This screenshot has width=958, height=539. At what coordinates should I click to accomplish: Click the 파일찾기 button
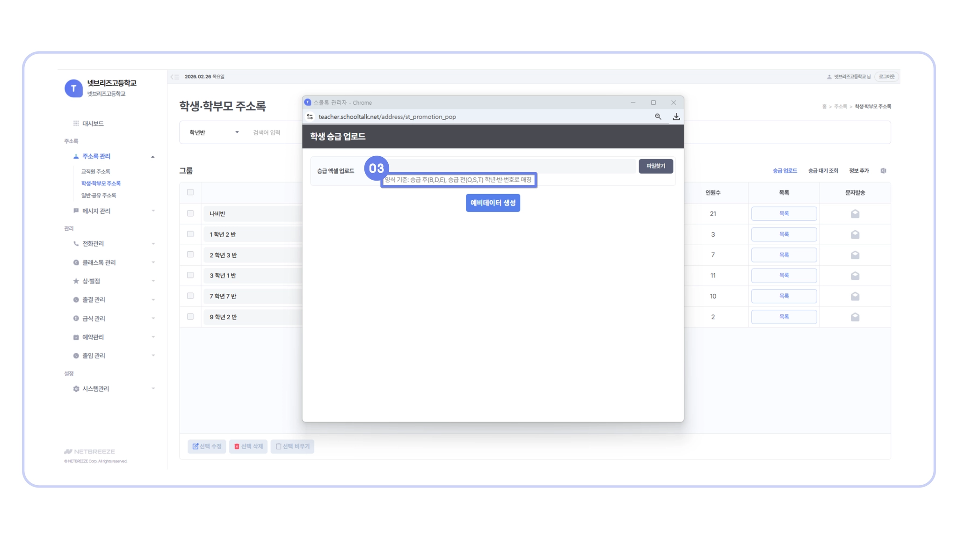coord(655,166)
